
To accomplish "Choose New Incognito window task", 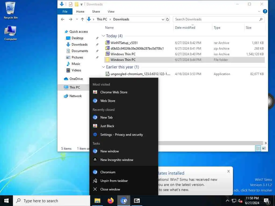I will pos(124,160).
